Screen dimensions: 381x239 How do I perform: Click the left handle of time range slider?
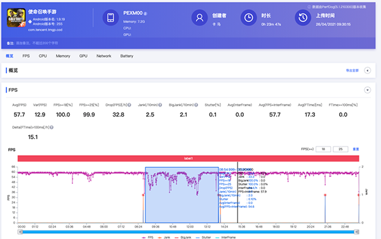(x=20, y=232)
